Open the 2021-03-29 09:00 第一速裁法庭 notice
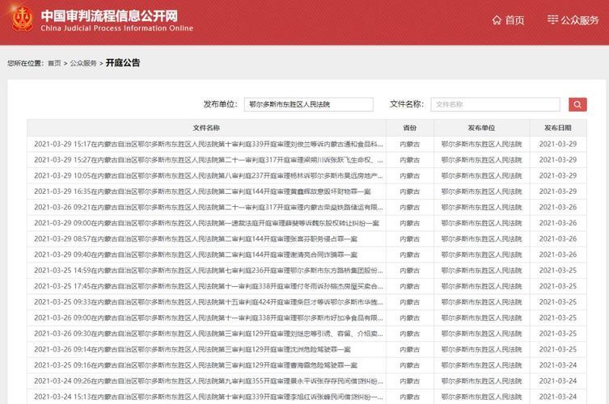This screenshot has height=404, width=609. click(206, 223)
